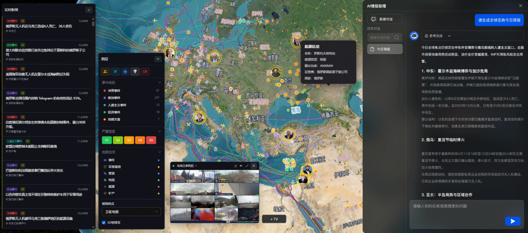Toggle the 3D地球仪 checkbox
528x233 pixels.
point(104,223)
